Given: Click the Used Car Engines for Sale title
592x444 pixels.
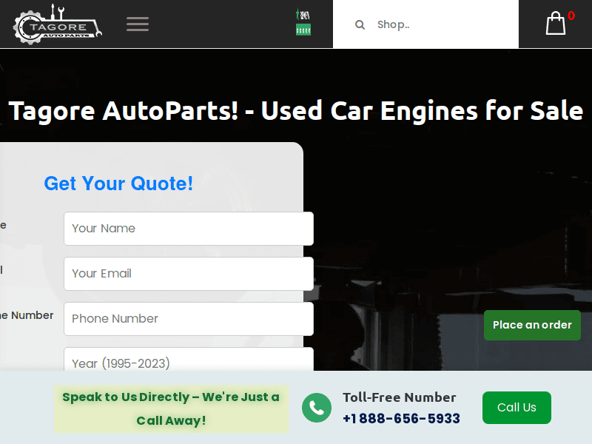Looking at the screenshot, I should [x=295, y=111].
